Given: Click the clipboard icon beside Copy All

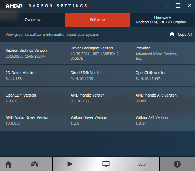Looking at the screenshot, I should (172, 34).
